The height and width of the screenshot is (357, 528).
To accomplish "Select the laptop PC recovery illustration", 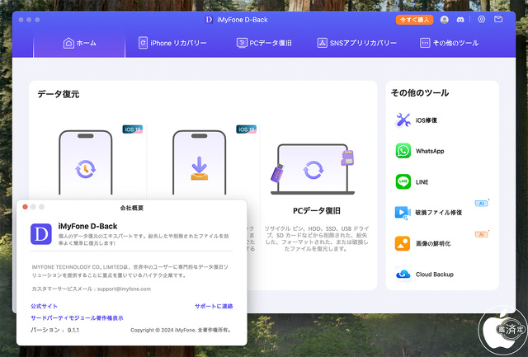I will (313, 169).
